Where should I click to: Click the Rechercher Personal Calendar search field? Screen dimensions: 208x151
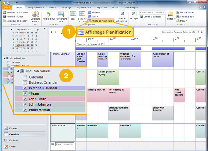(181, 32)
